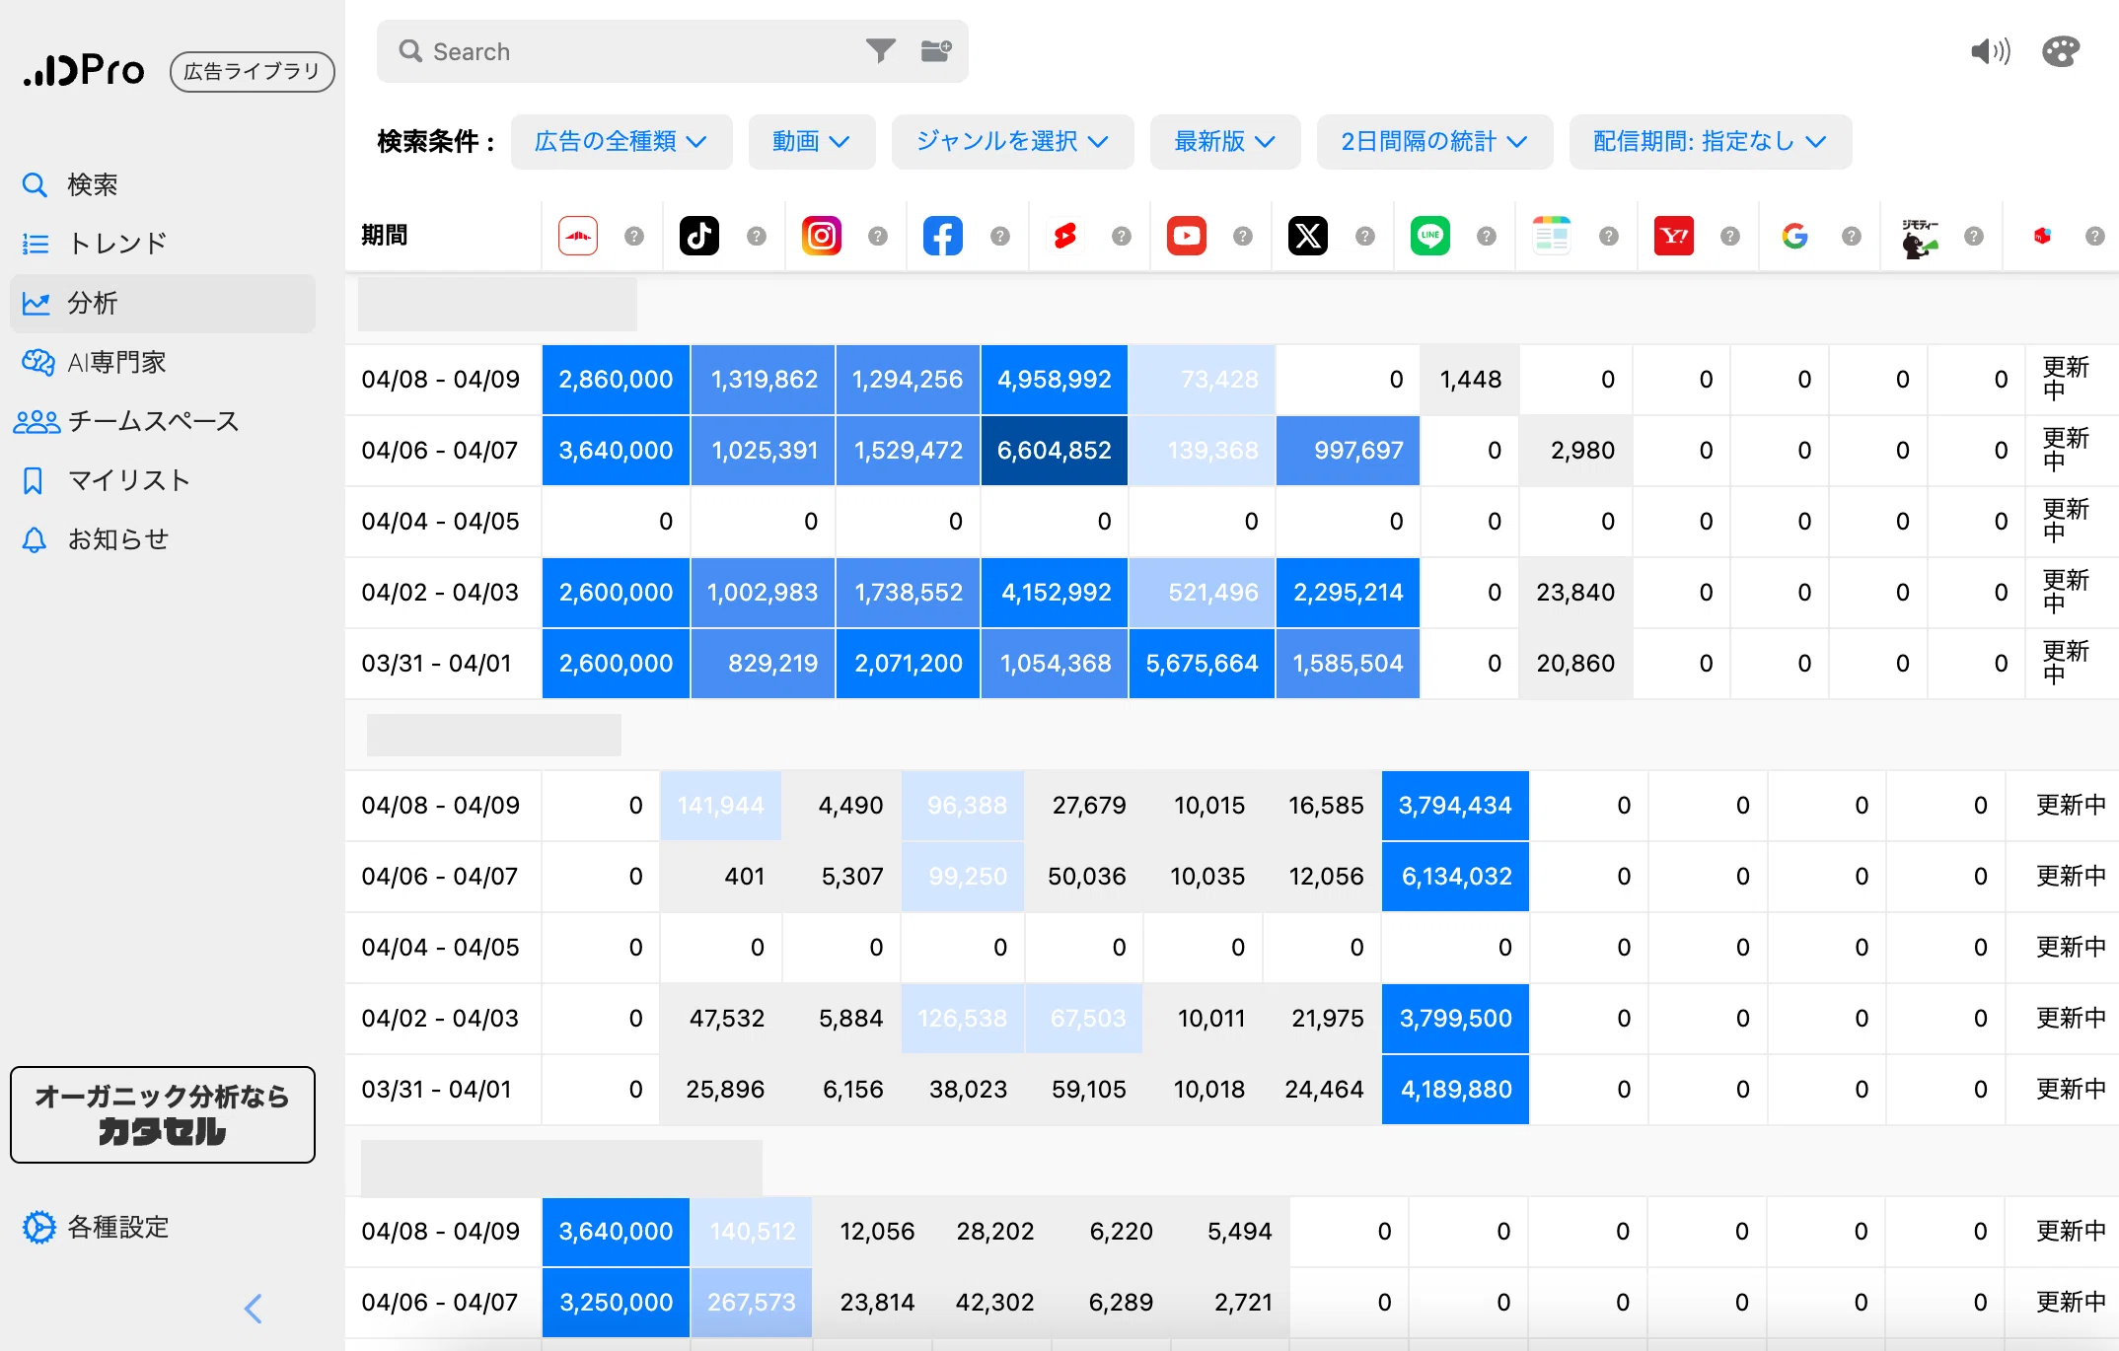Click the magnifier icon in search bar
The height and width of the screenshot is (1351, 2119).
coord(410,51)
